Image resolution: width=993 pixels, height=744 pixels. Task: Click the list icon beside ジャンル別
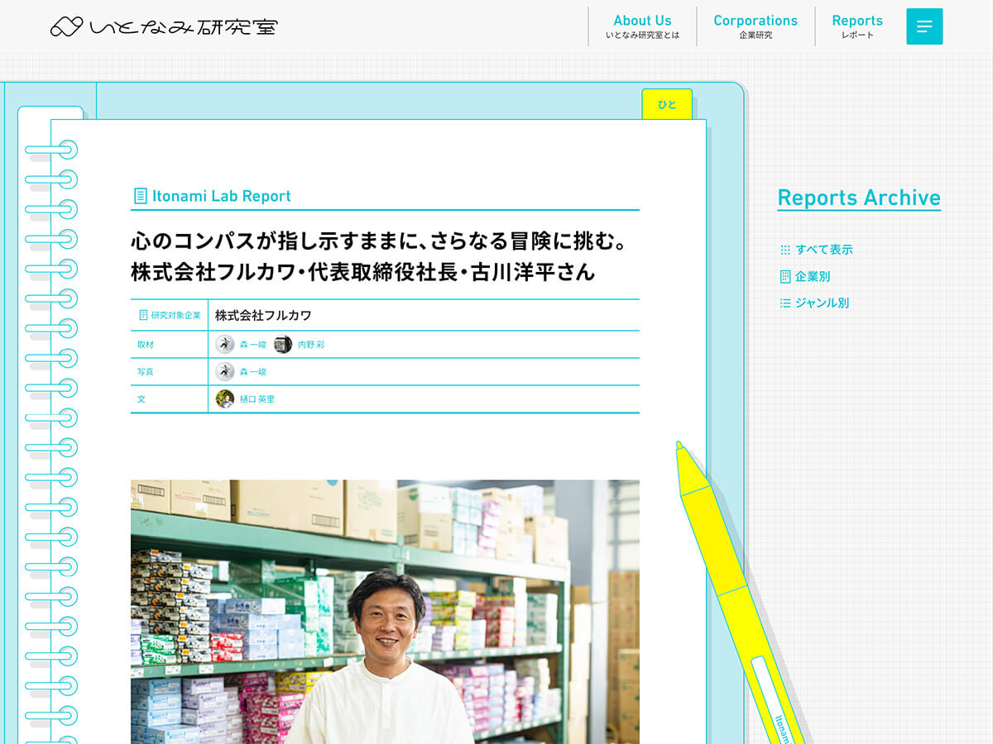pyautogui.click(x=785, y=303)
